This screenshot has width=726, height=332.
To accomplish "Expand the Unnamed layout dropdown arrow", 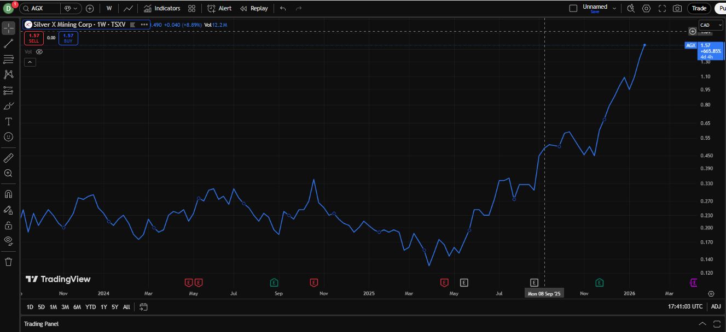I will (614, 8).
